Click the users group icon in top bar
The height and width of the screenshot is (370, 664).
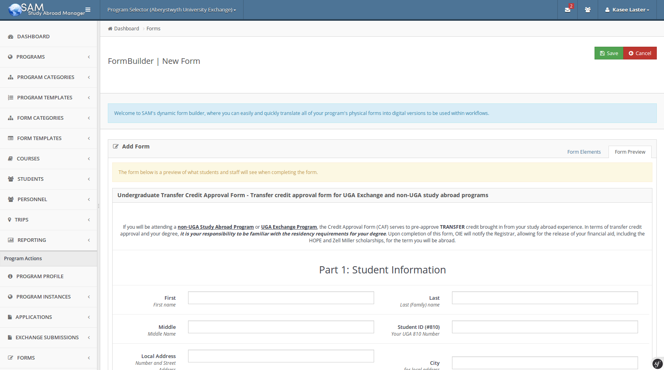(588, 10)
